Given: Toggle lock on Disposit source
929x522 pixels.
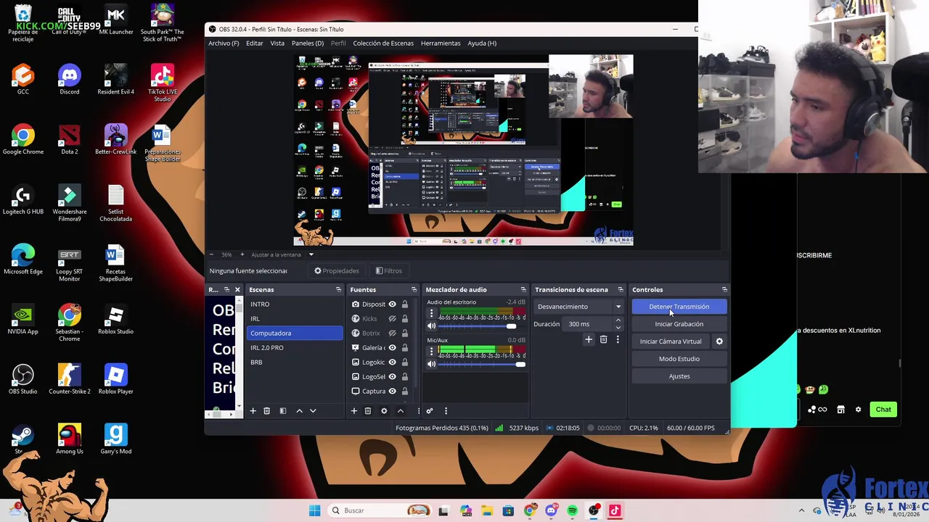Looking at the screenshot, I should click(x=404, y=304).
